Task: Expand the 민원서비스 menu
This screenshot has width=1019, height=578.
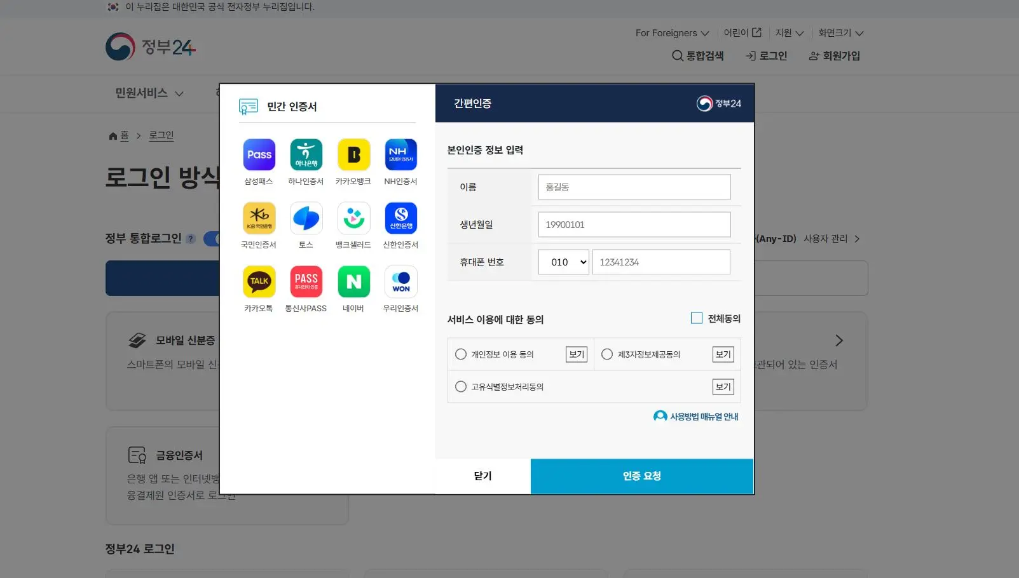Action: pyautogui.click(x=149, y=93)
